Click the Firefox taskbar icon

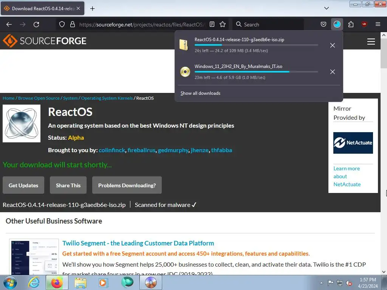click(57, 282)
